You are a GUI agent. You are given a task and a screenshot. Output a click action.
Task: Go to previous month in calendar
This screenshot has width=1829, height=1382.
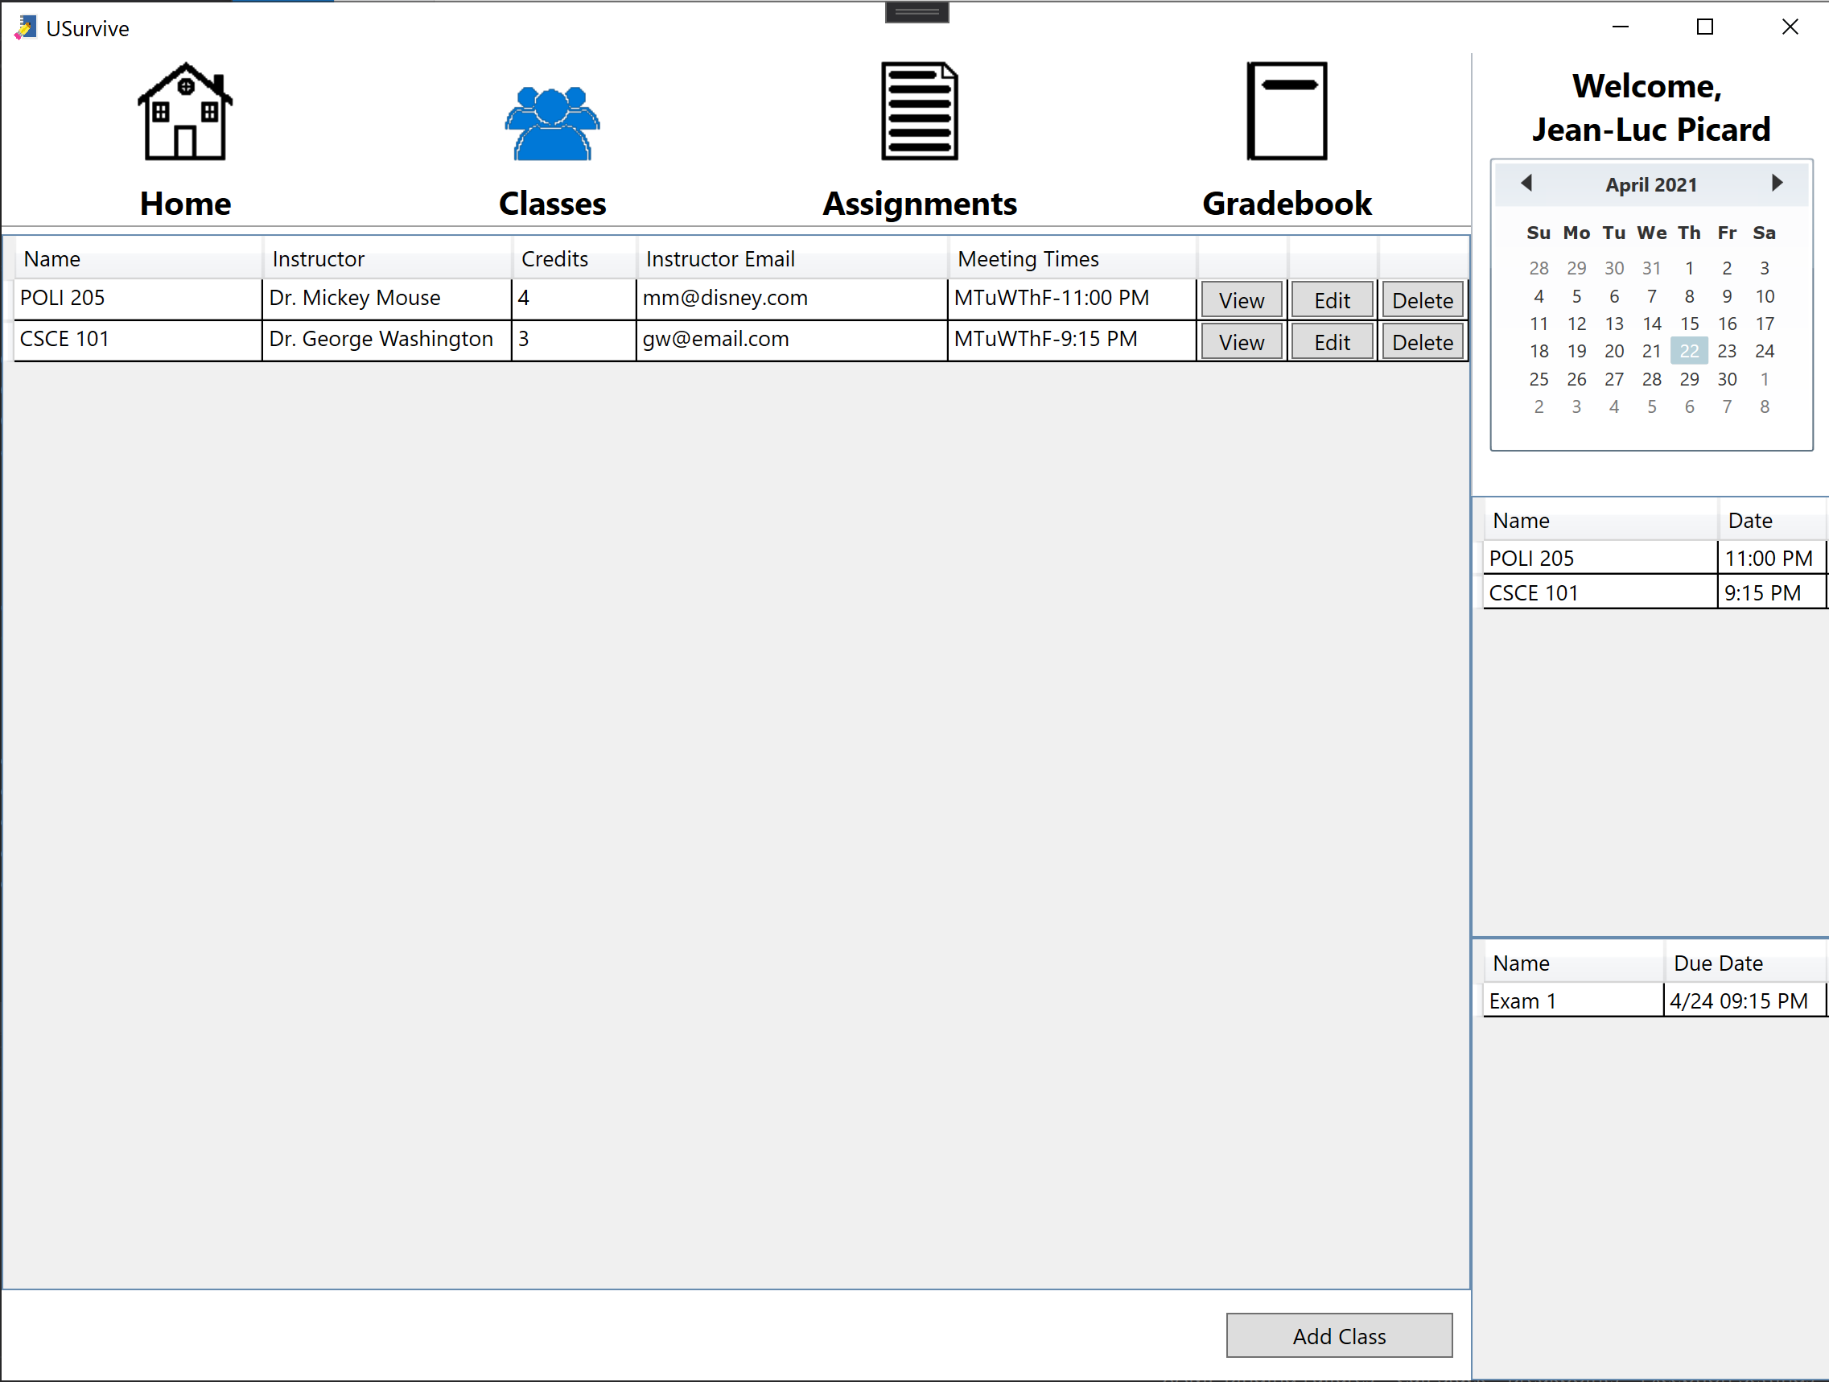point(1526,183)
